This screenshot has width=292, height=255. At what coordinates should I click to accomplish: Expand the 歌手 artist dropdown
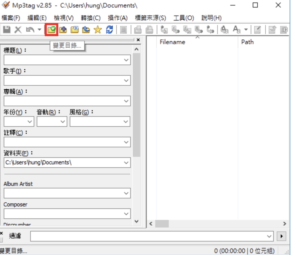pyautogui.click(x=126, y=81)
